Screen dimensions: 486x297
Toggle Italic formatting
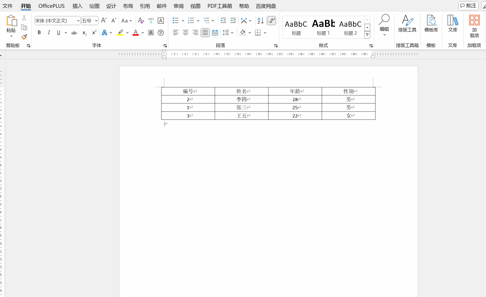(x=49, y=33)
